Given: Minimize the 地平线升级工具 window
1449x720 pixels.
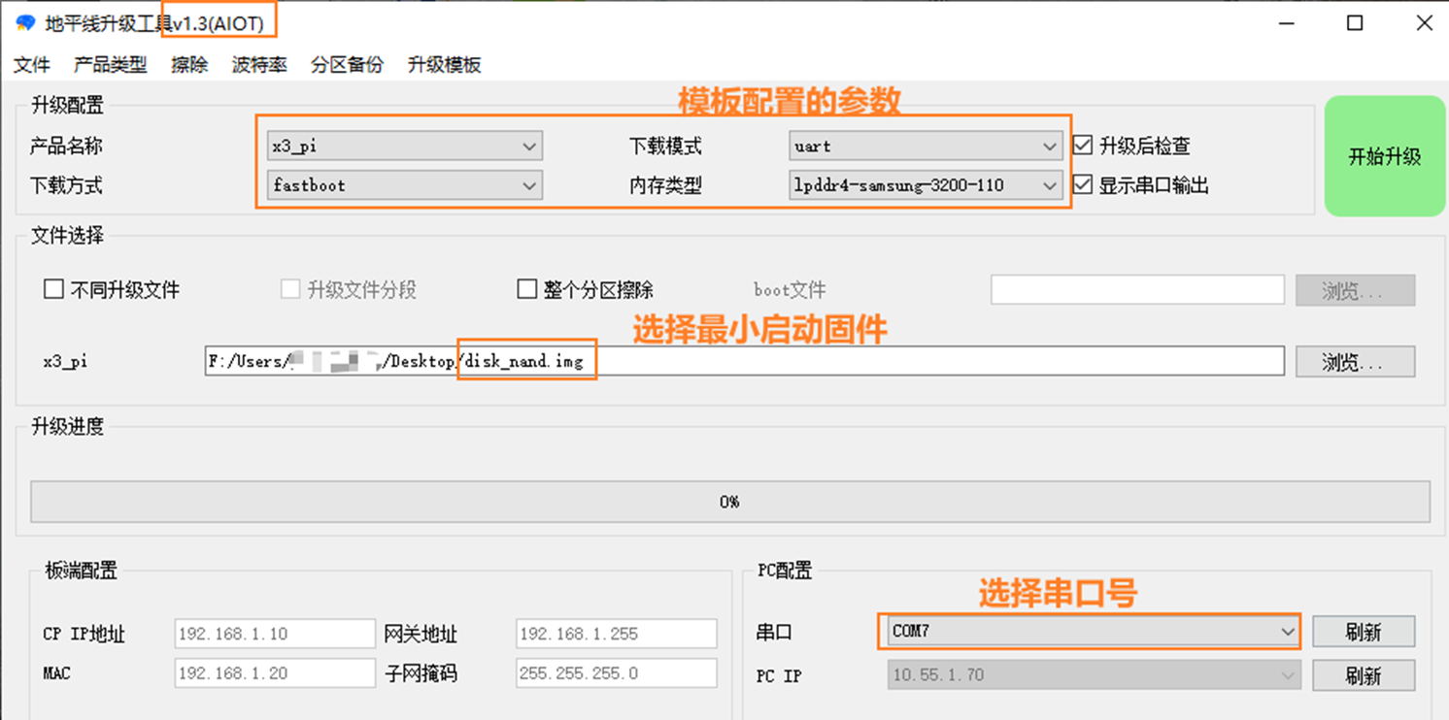Looking at the screenshot, I should (x=1288, y=22).
